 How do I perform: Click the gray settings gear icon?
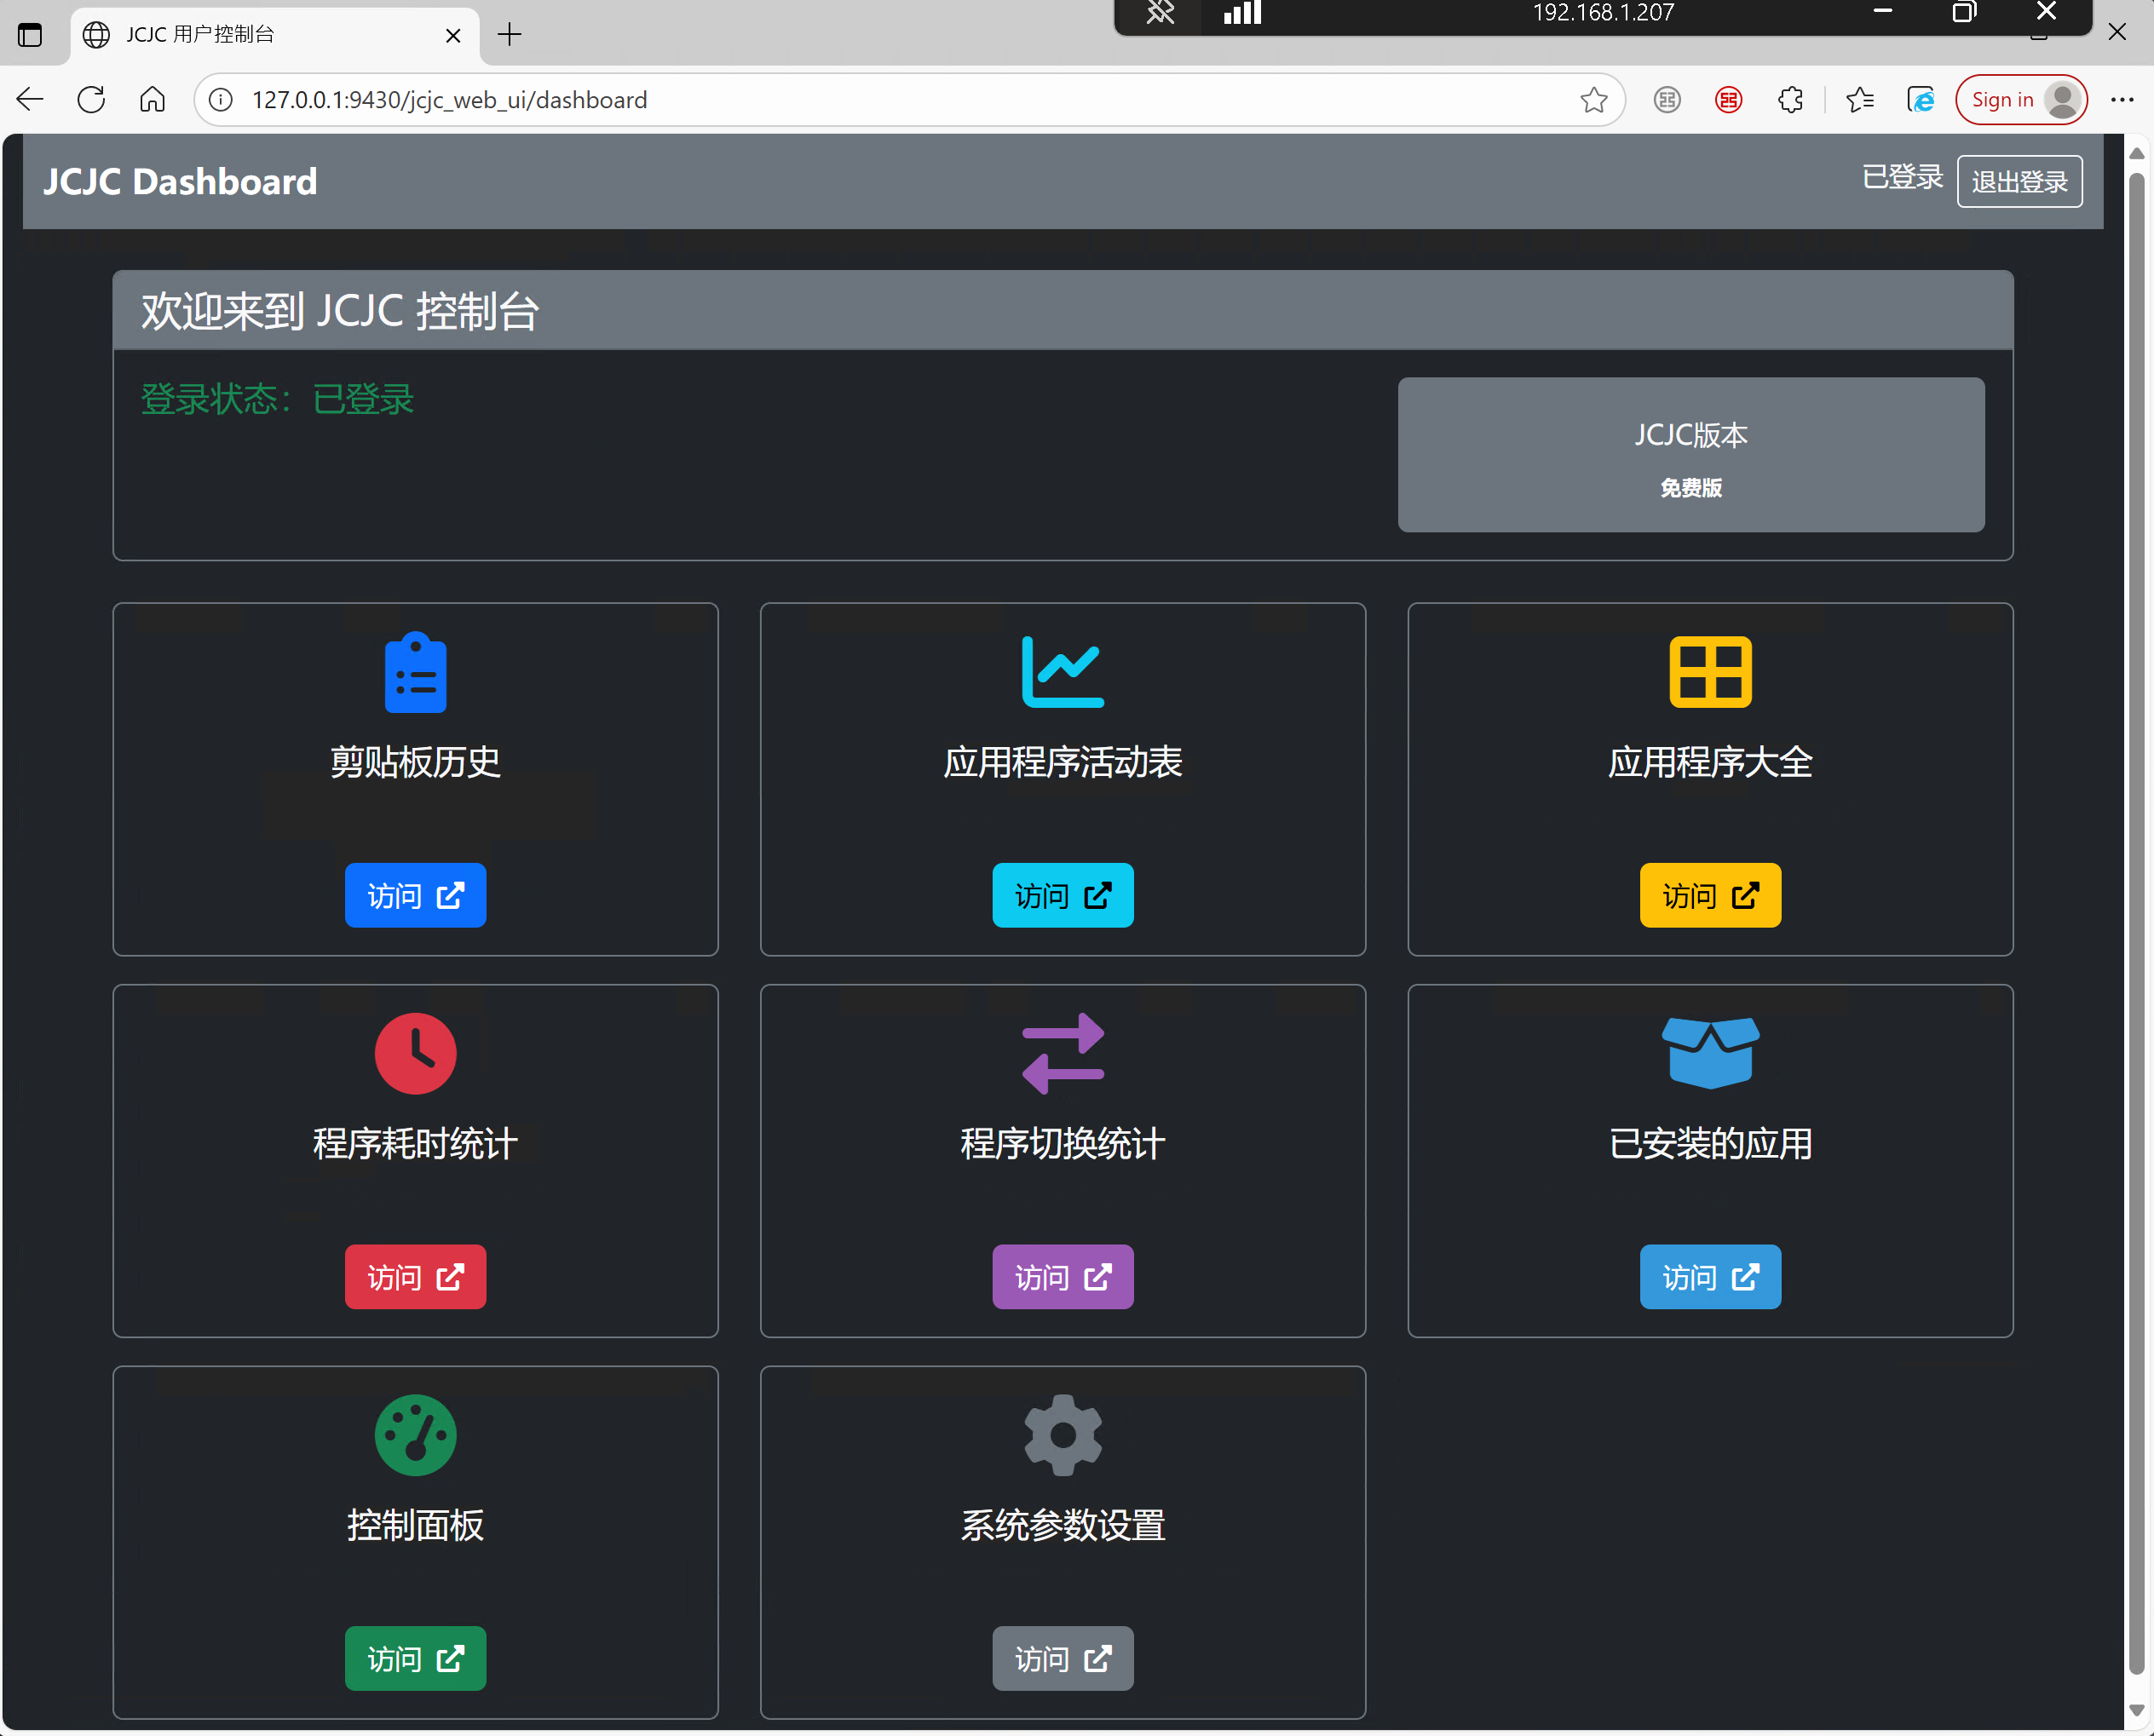1062,1435
